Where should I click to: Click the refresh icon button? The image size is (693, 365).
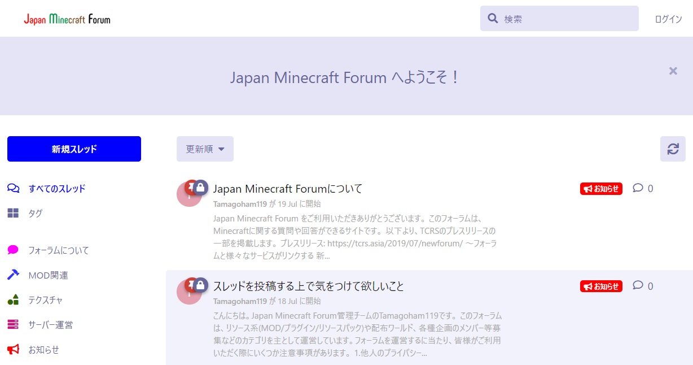pyautogui.click(x=673, y=149)
